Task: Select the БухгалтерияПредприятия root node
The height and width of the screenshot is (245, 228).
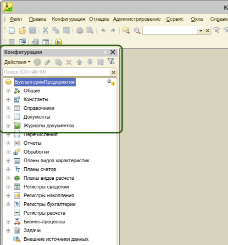Action: [45, 82]
